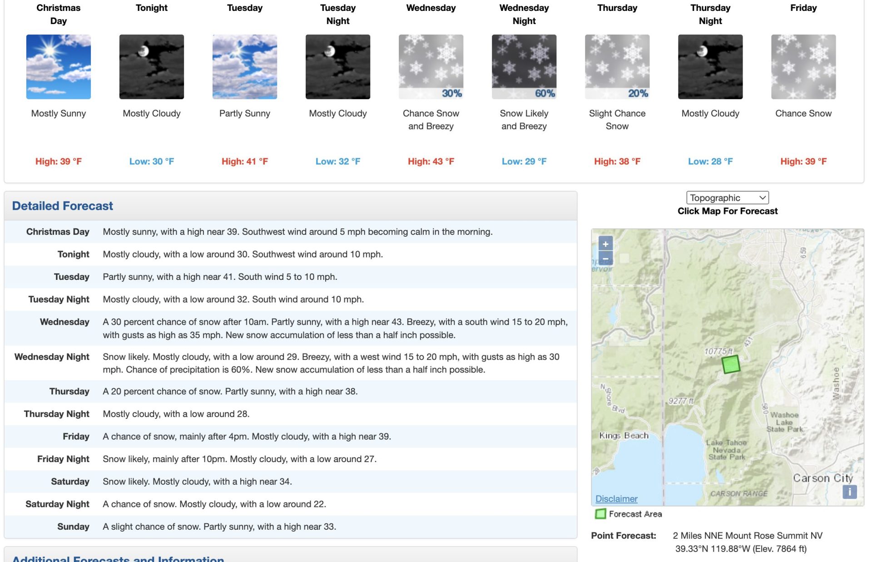
Task: Click the map info button
Action: (849, 492)
